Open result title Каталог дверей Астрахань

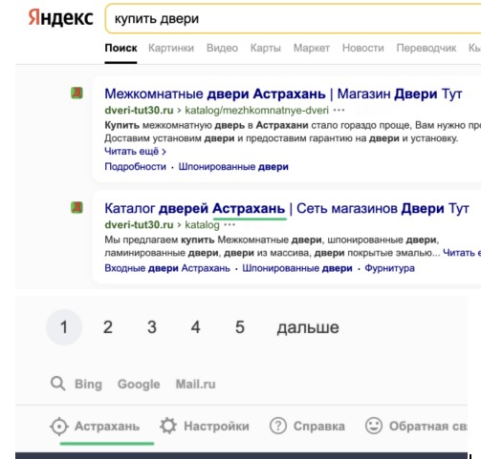pos(287,209)
